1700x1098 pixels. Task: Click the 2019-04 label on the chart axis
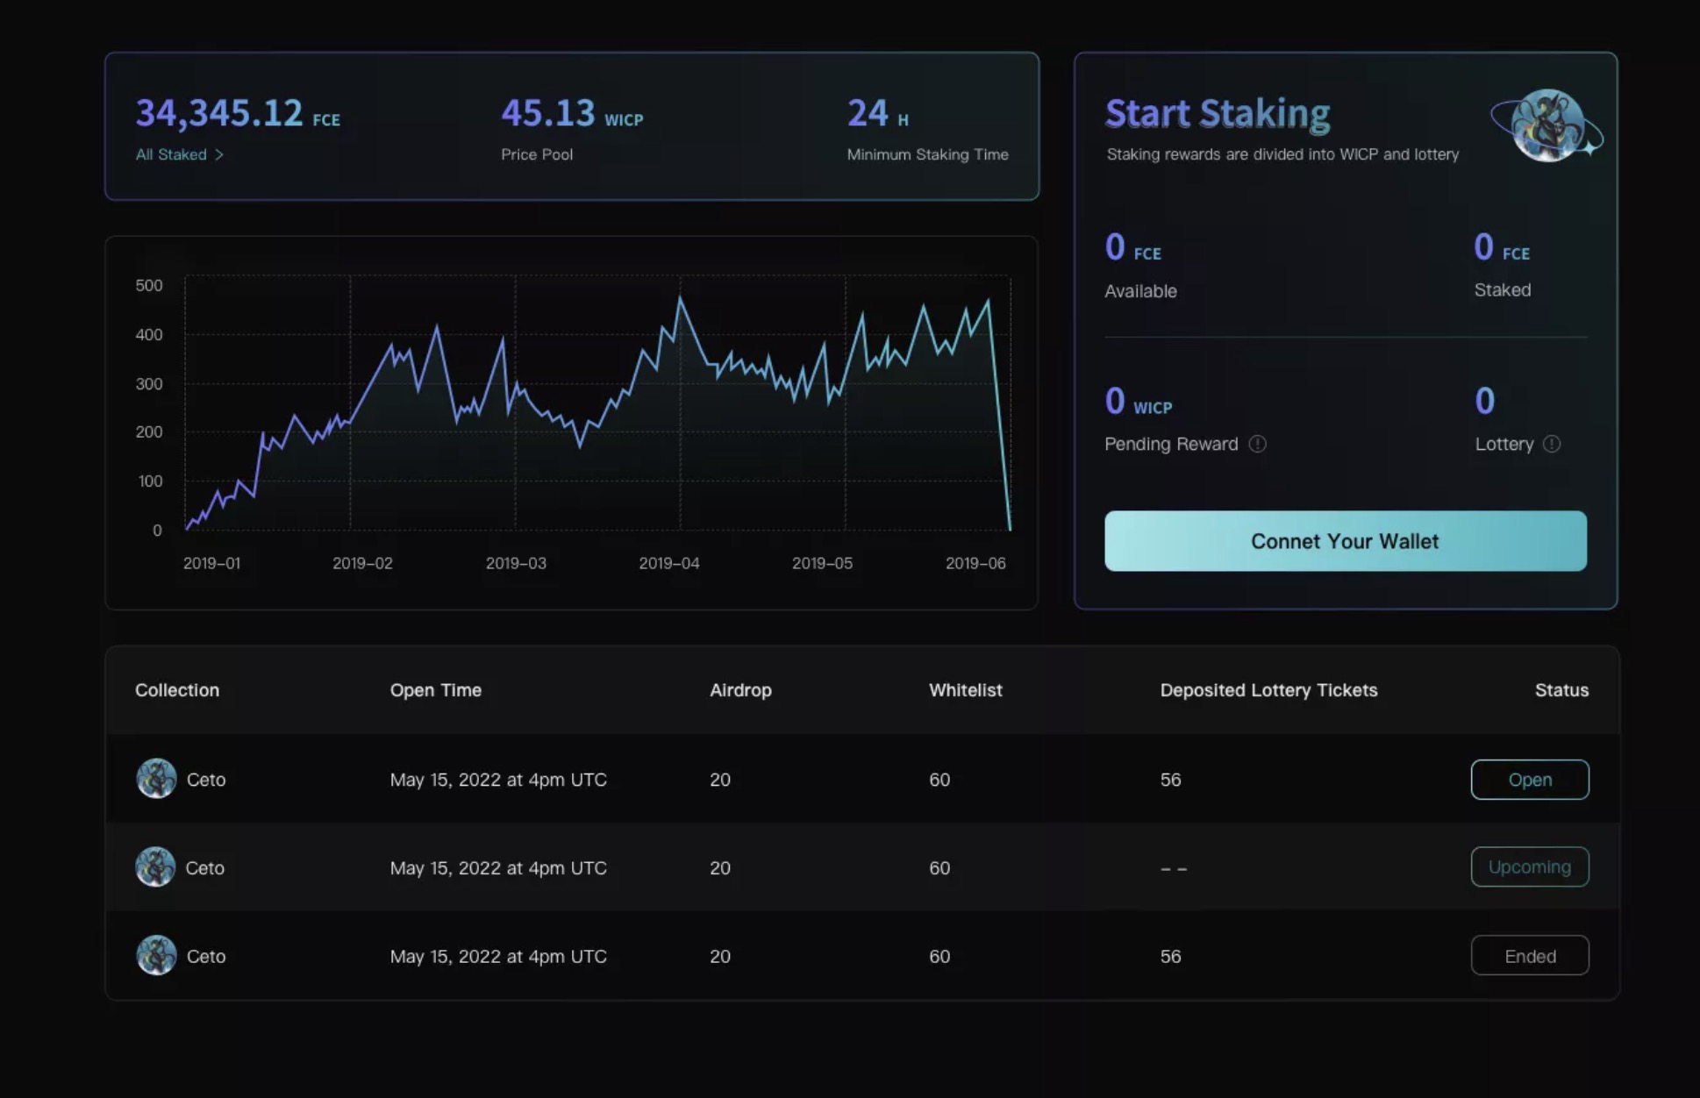[668, 563]
